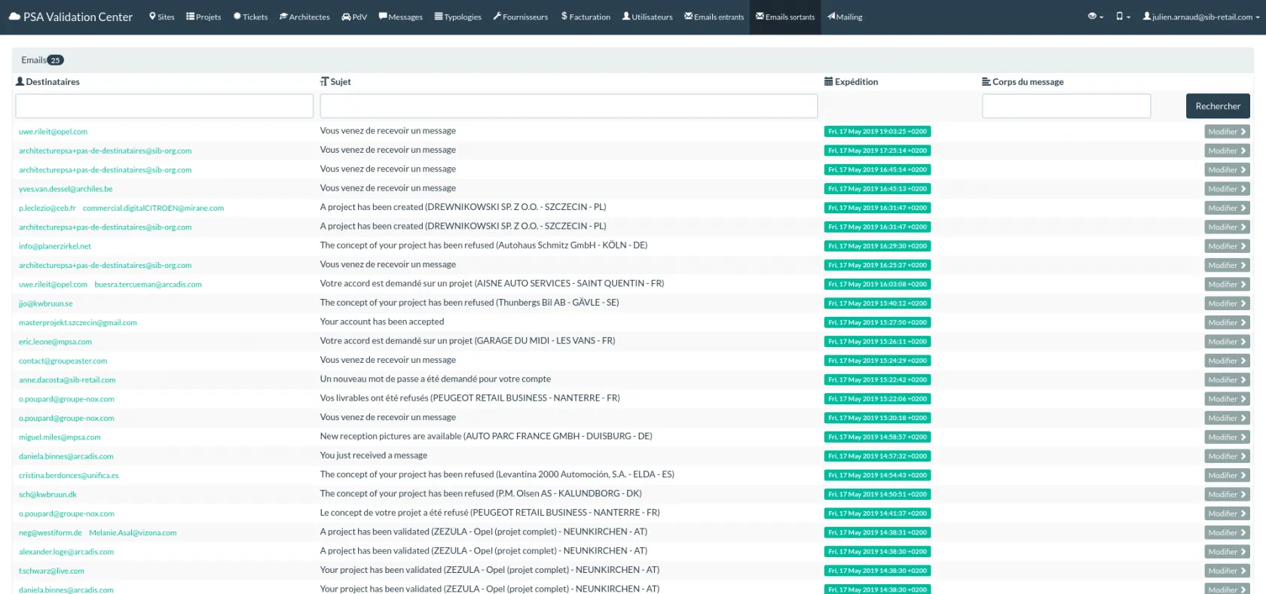
Task: Open the Tickets section in navbar
Action: (x=250, y=17)
